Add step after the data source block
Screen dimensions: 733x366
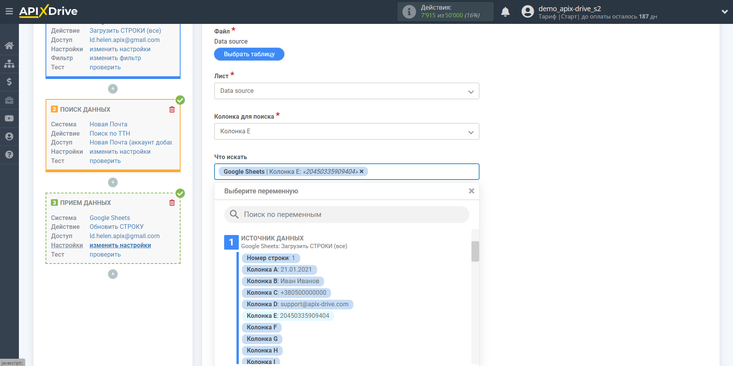[x=113, y=89]
